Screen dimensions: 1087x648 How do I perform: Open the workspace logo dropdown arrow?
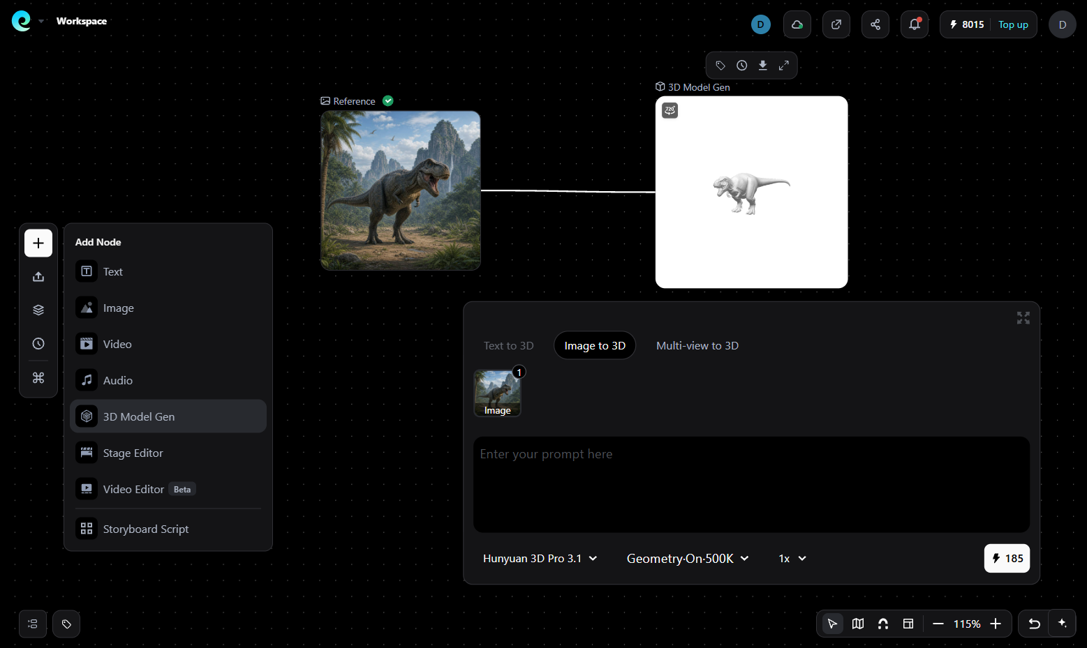[x=41, y=21]
